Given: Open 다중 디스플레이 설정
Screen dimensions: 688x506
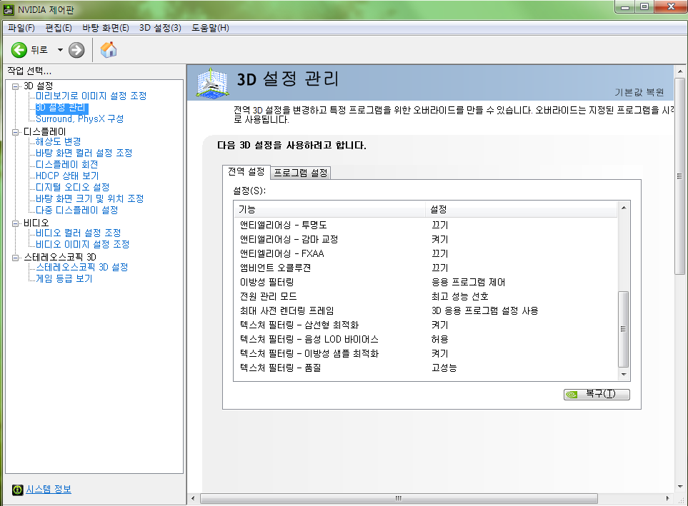Looking at the screenshot, I should [76, 210].
